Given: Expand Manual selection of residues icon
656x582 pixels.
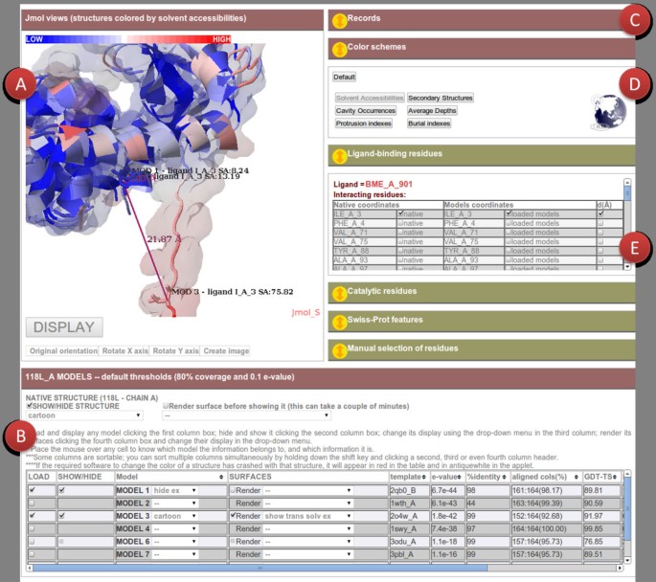Looking at the screenshot, I should 338,350.
